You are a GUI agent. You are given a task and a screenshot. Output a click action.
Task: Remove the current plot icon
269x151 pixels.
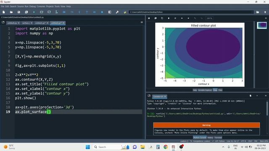pyautogui.click(x=169, y=18)
